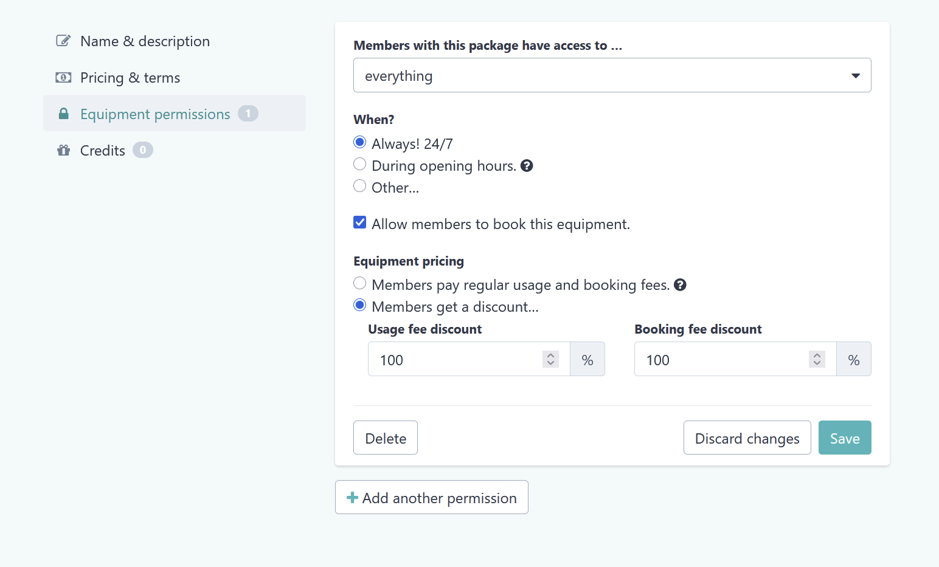Choose Members pay regular usage and booking fees
This screenshot has height=567, width=939.
point(360,283)
